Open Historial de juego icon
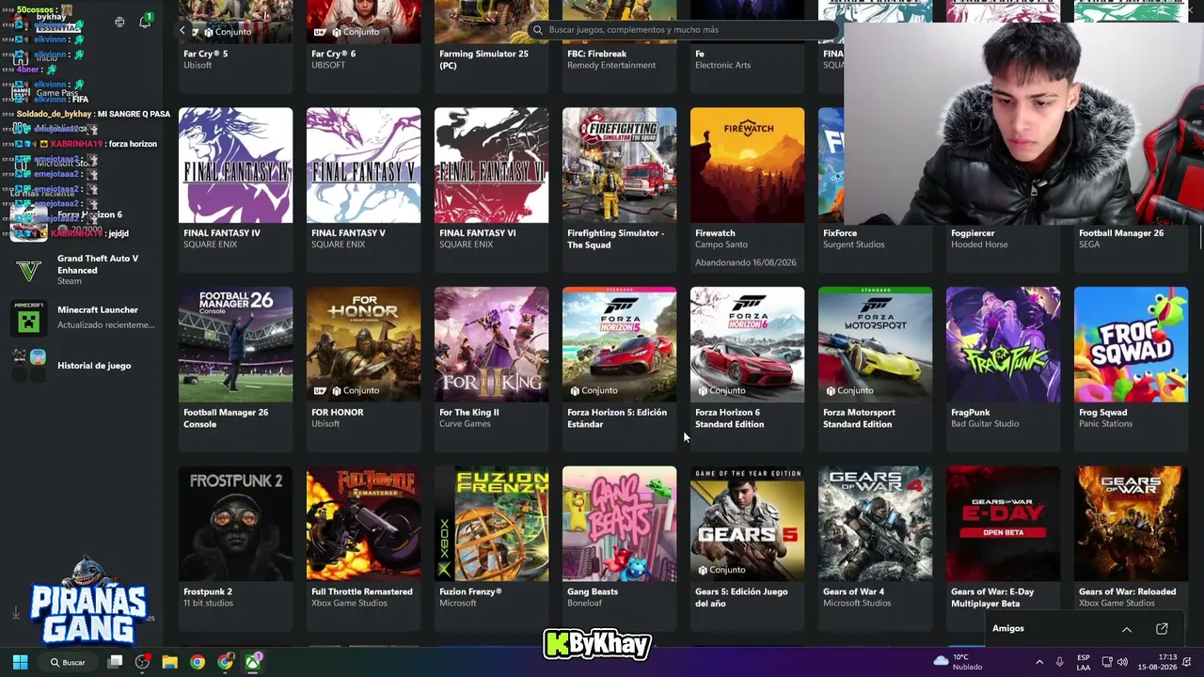 (29, 365)
